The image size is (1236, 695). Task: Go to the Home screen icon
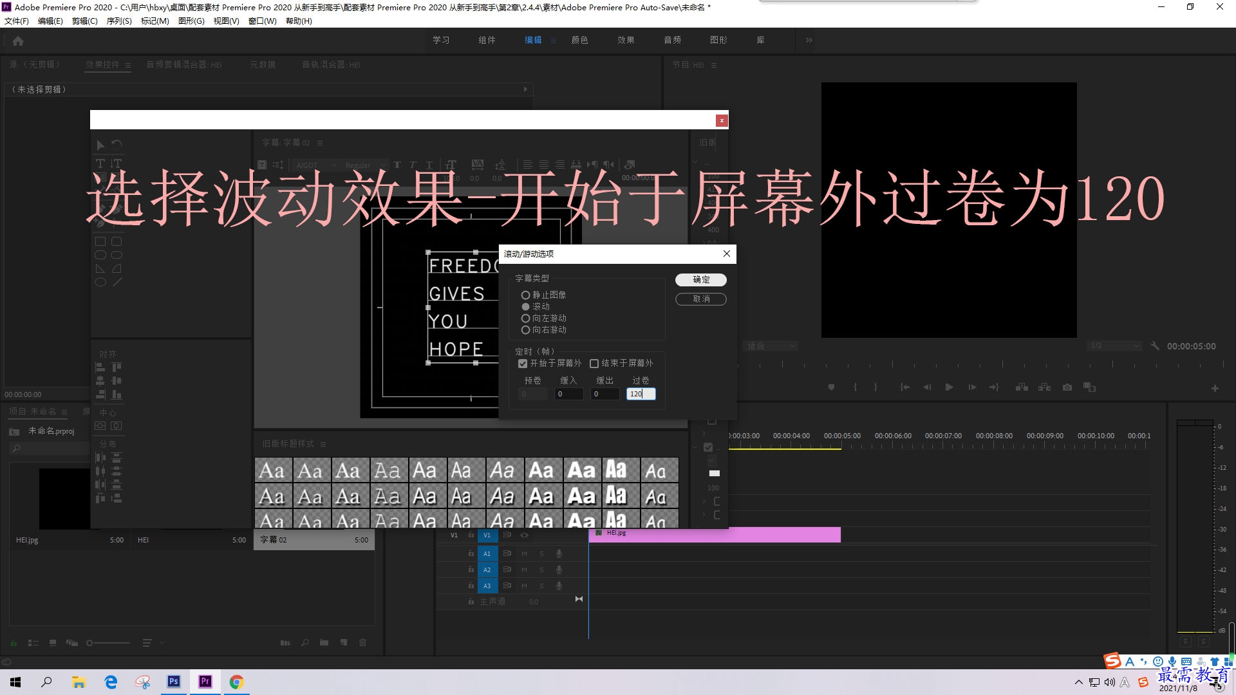(18, 41)
